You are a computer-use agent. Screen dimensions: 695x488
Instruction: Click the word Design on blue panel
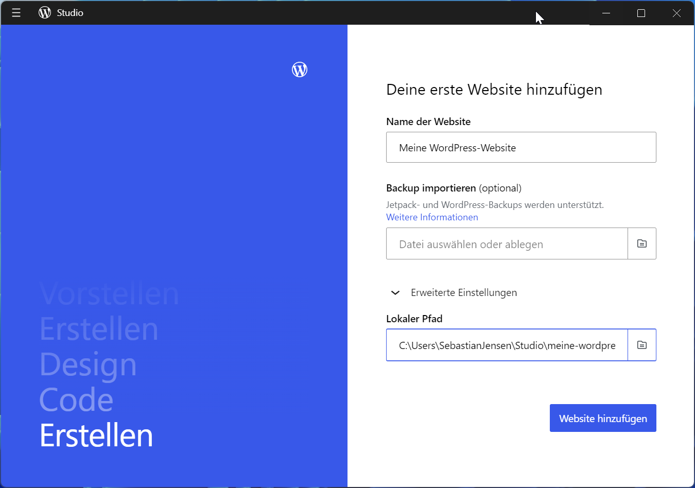[88, 364]
